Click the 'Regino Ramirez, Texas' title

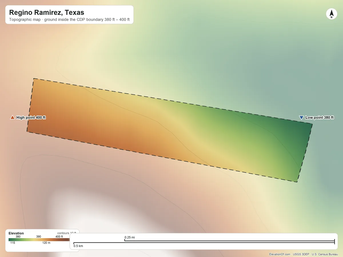point(47,13)
